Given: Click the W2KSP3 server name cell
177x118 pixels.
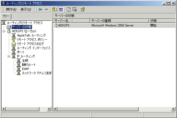Looking at the screenshot, I should (64, 25).
